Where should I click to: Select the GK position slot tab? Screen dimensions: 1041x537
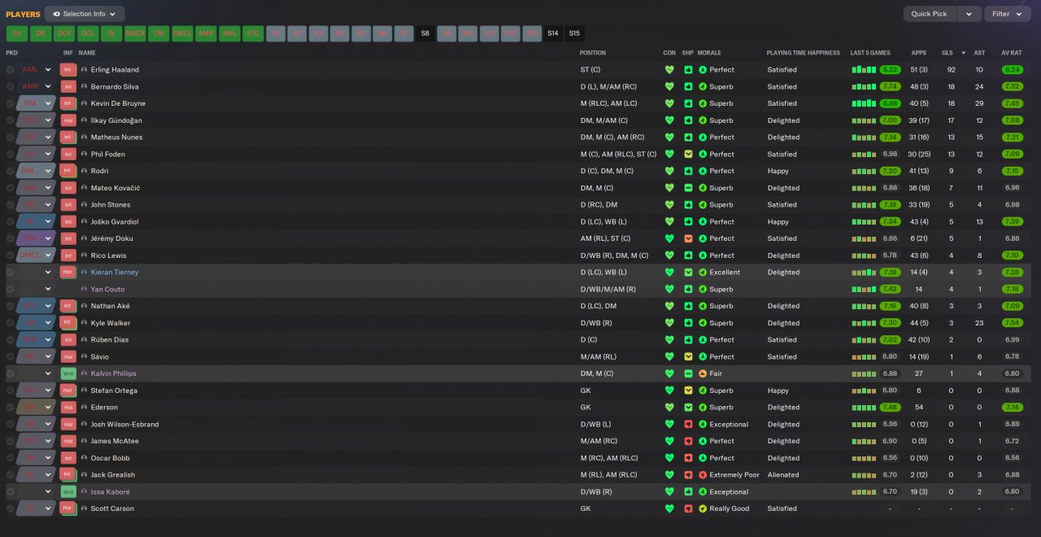[x=17, y=33]
